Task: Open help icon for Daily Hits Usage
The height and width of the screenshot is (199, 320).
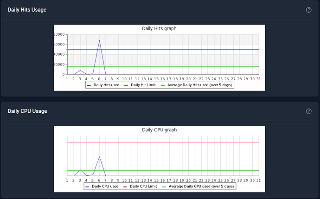Action: 308,10
